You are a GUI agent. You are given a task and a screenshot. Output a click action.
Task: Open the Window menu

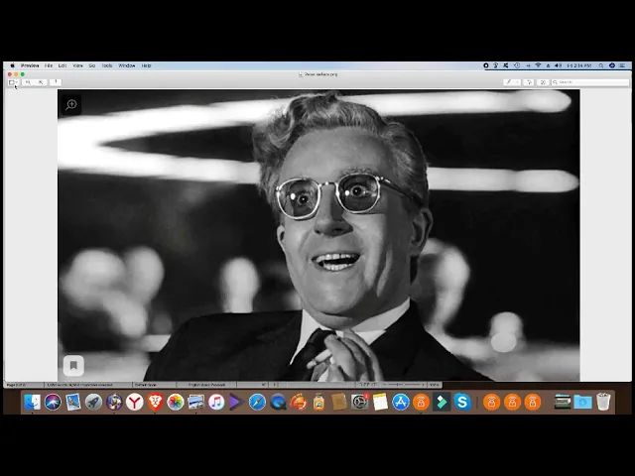(x=127, y=65)
